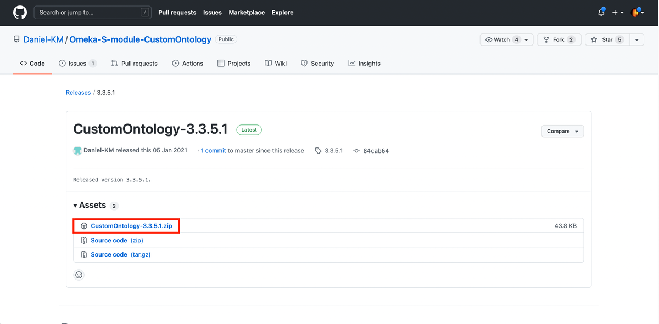Switch to the Insights tab
659x324 pixels.
click(x=364, y=64)
